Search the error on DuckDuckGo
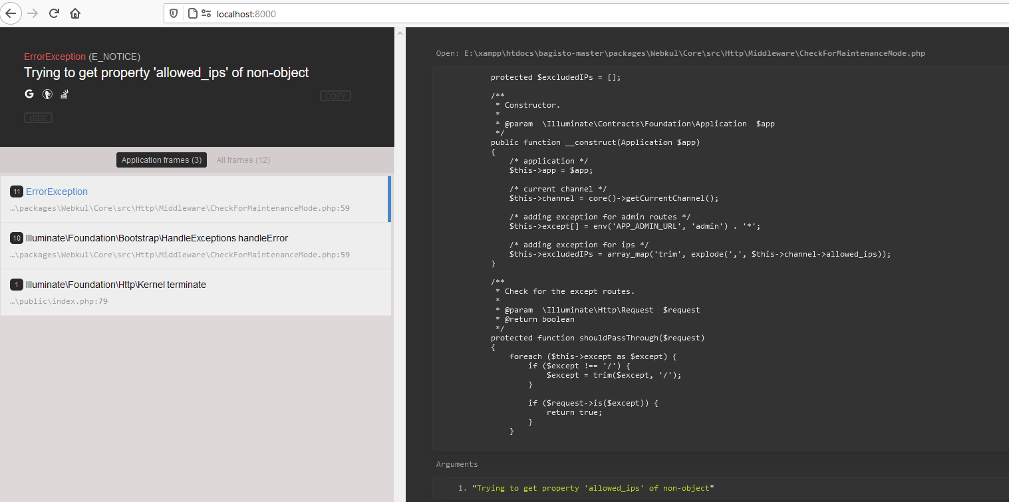This screenshot has height=502, width=1009. [x=47, y=94]
